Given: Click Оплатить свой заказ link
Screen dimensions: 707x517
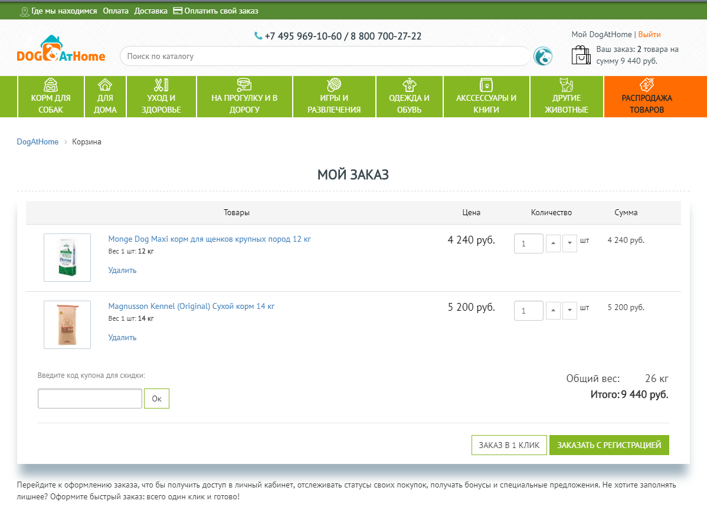Looking at the screenshot, I should tap(221, 11).
